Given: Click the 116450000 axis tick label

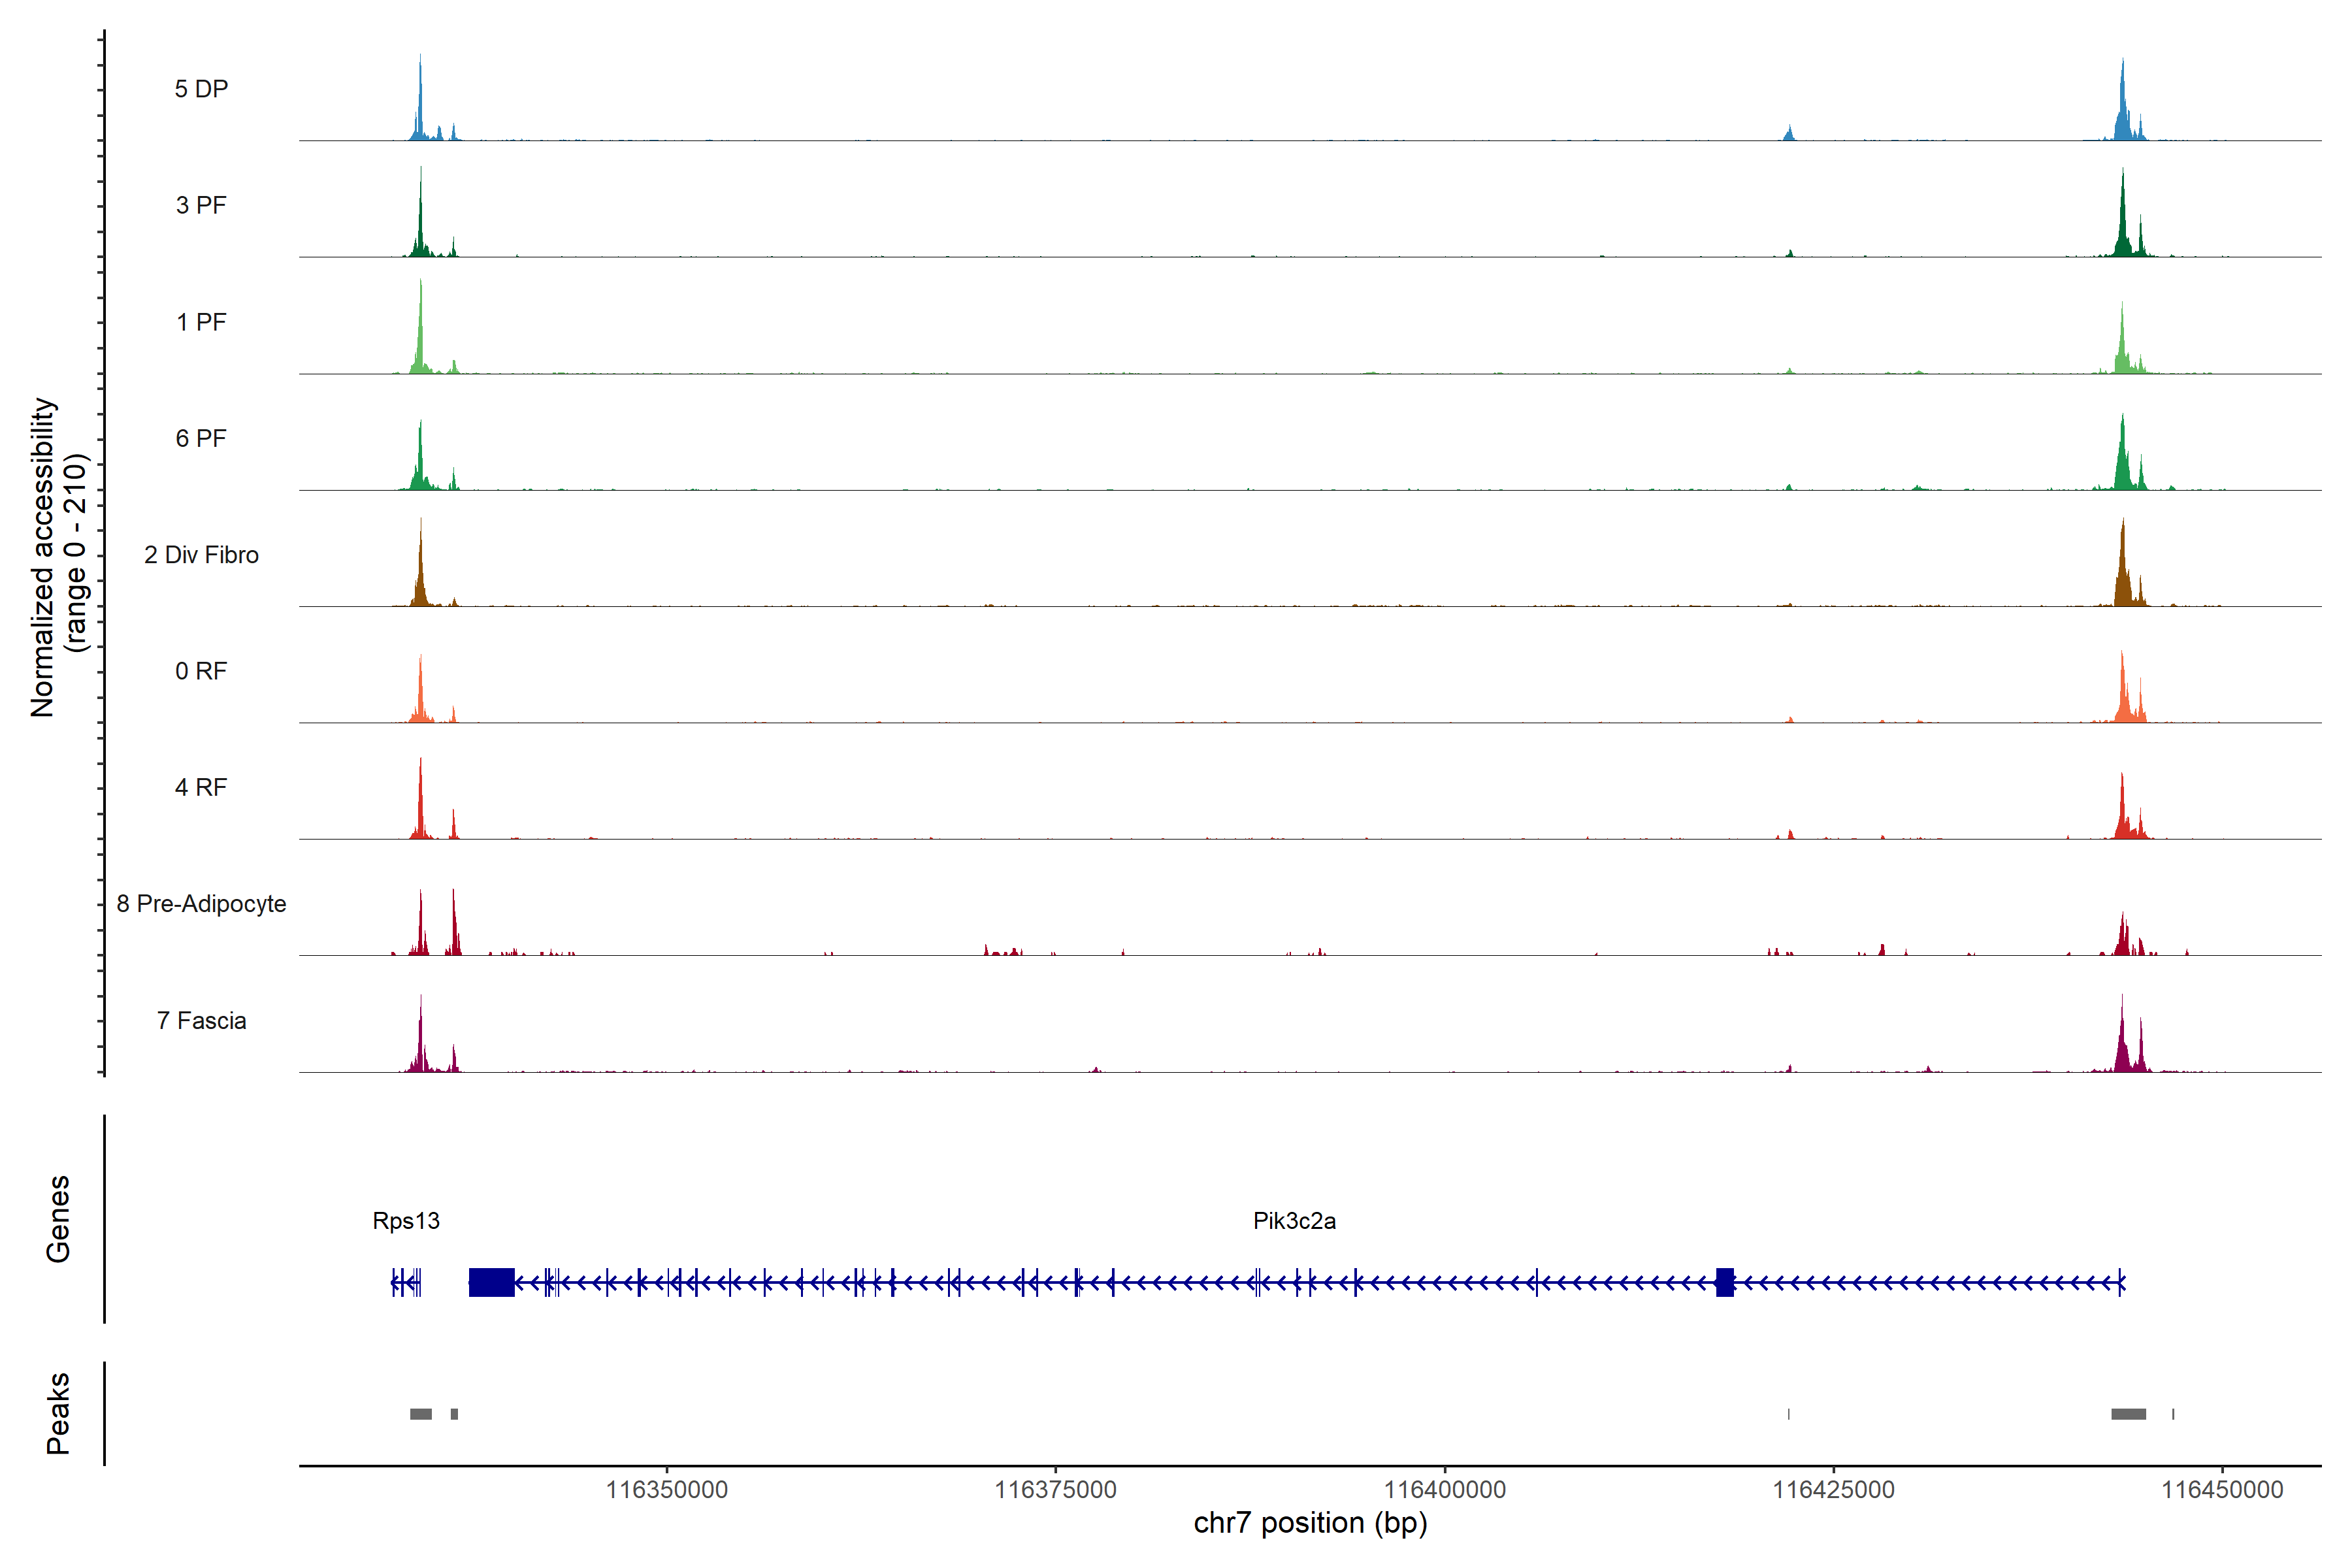Looking at the screenshot, I should tap(2222, 1490).
